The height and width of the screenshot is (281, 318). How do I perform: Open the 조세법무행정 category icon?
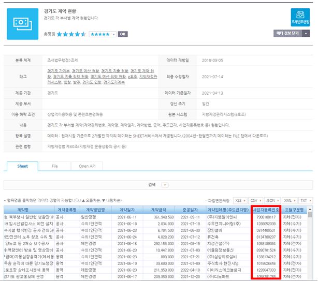[300, 18]
